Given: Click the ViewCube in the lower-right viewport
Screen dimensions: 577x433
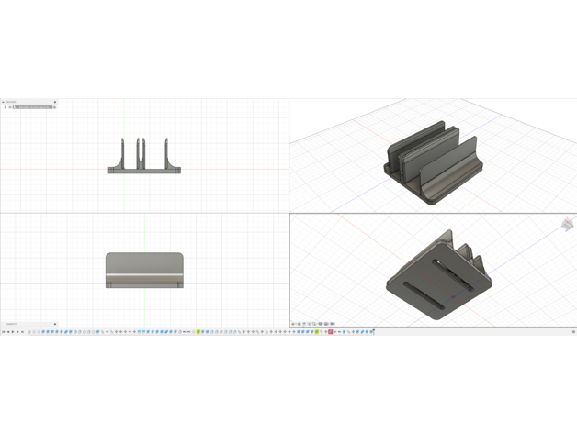Looking at the screenshot, I should 567,226.
